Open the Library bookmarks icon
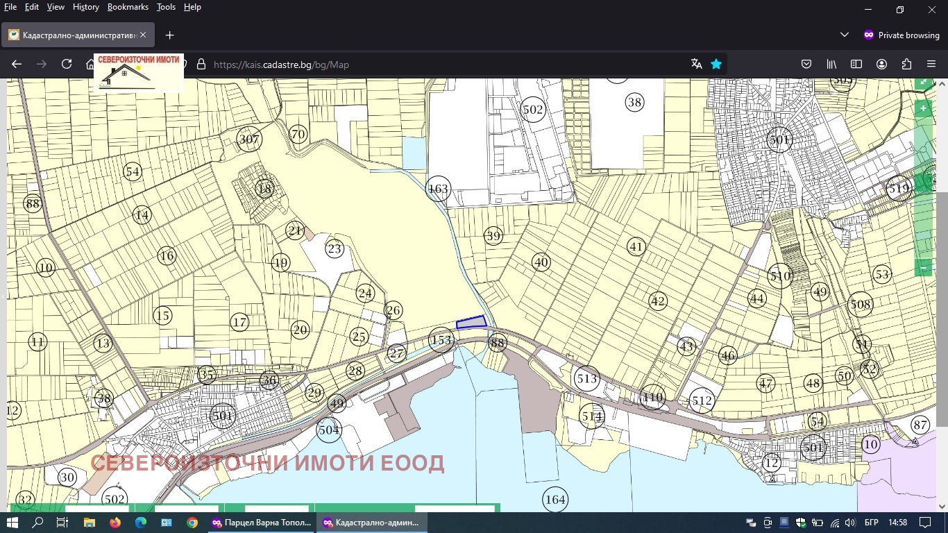 [x=831, y=64]
